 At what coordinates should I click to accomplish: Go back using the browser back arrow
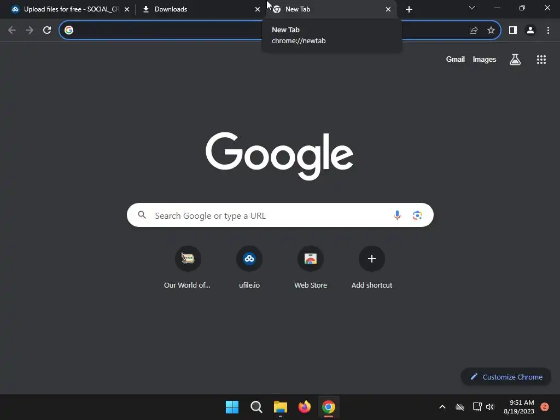(x=12, y=31)
